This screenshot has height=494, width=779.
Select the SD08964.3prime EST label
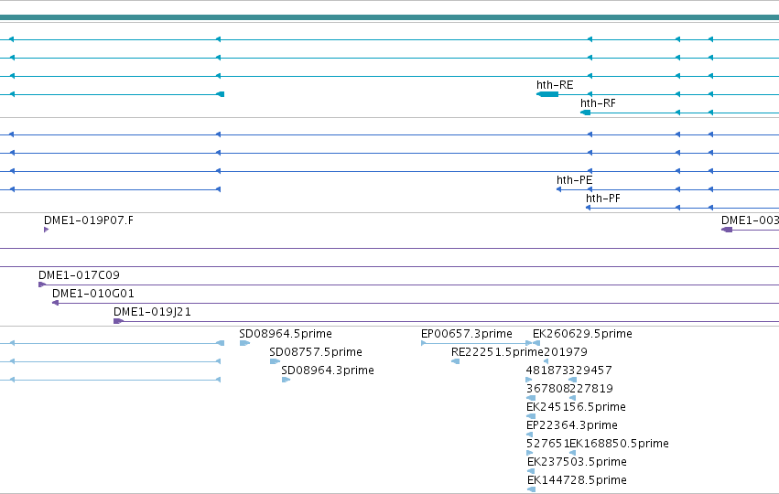coord(328,370)
